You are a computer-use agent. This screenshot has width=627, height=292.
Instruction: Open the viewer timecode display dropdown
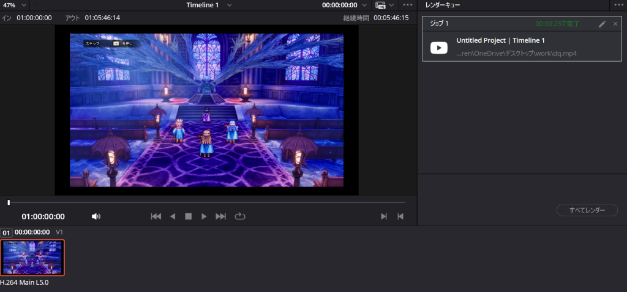click(x=366, y=5)
